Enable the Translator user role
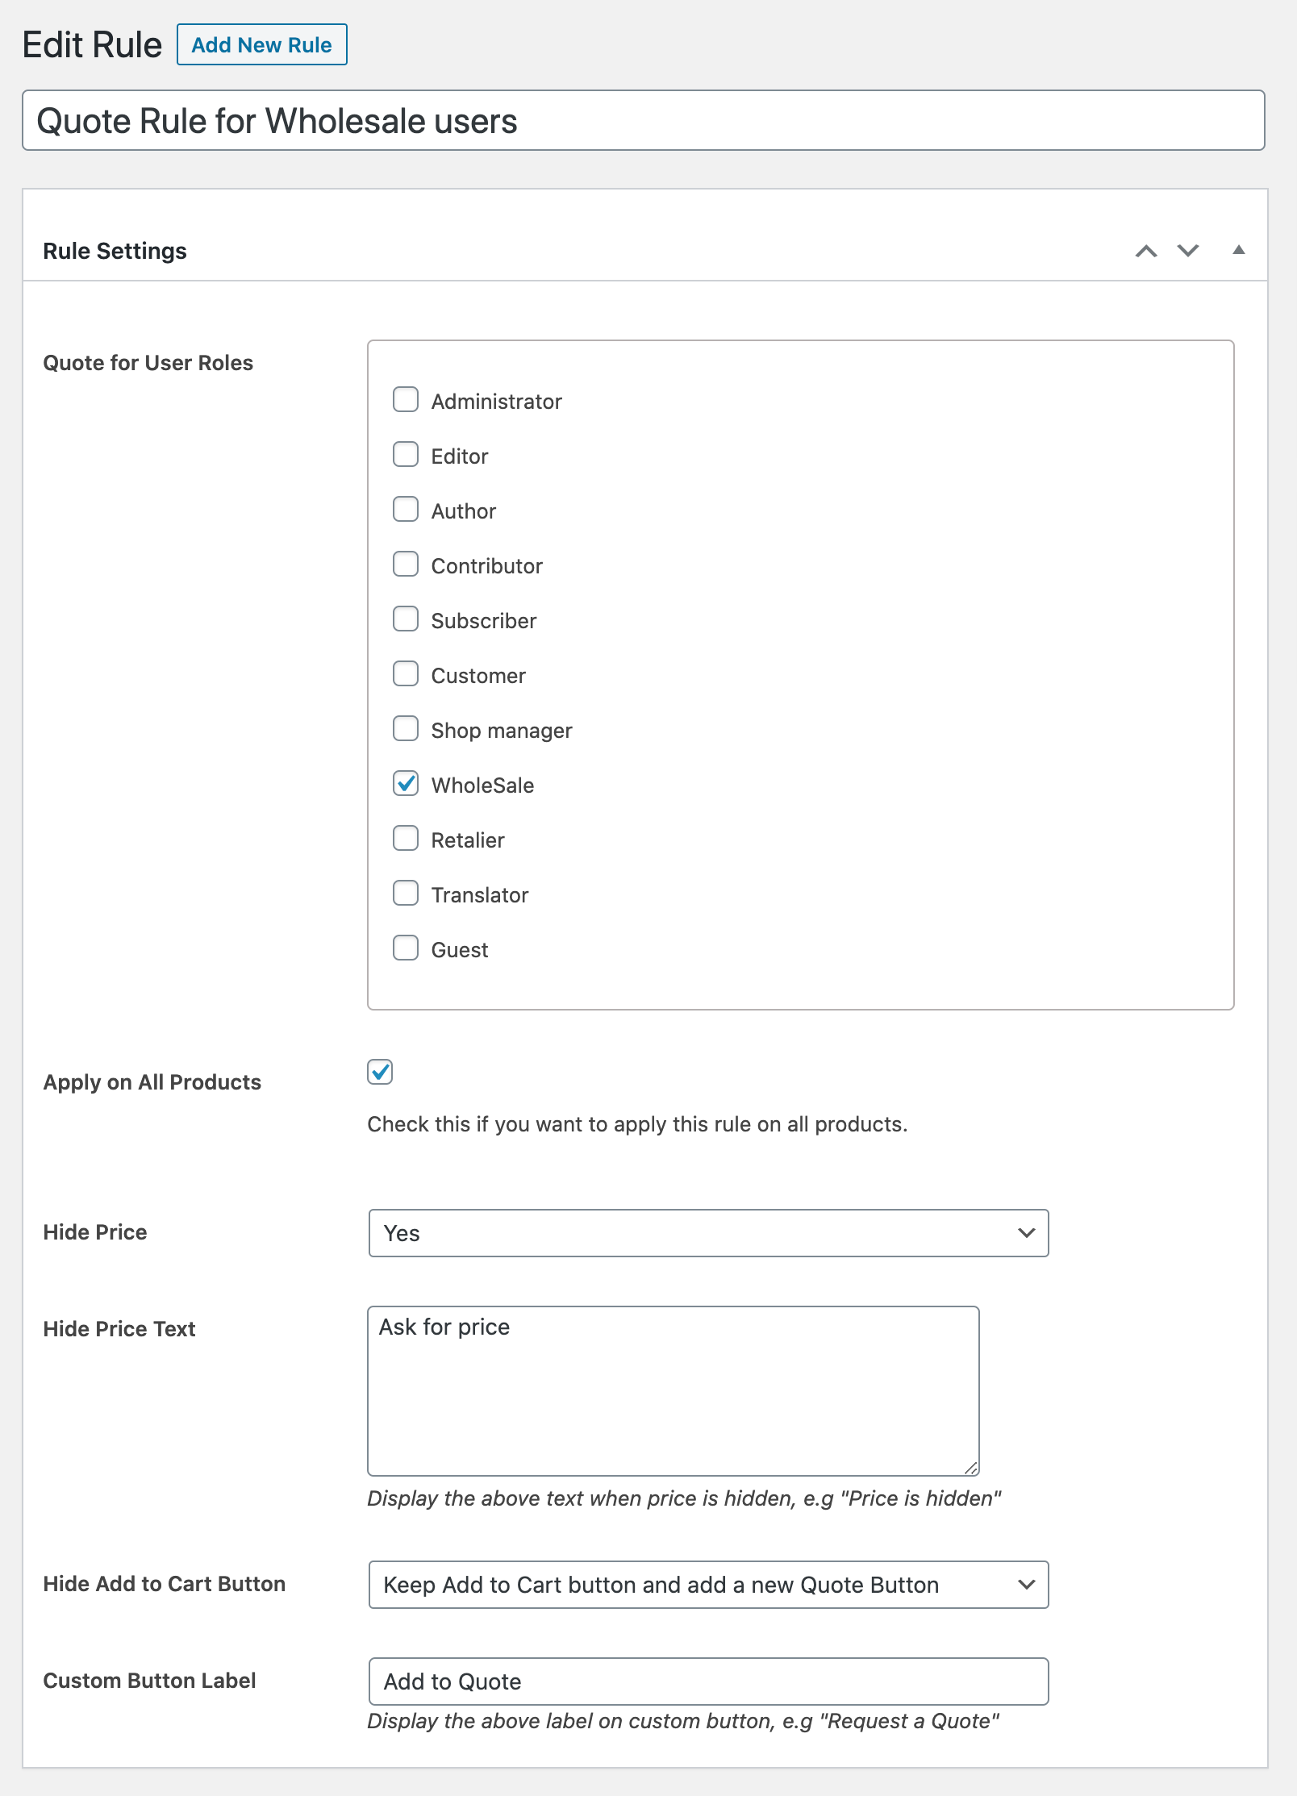This screenshot has width=1297, height=1796. click(406, 894)
